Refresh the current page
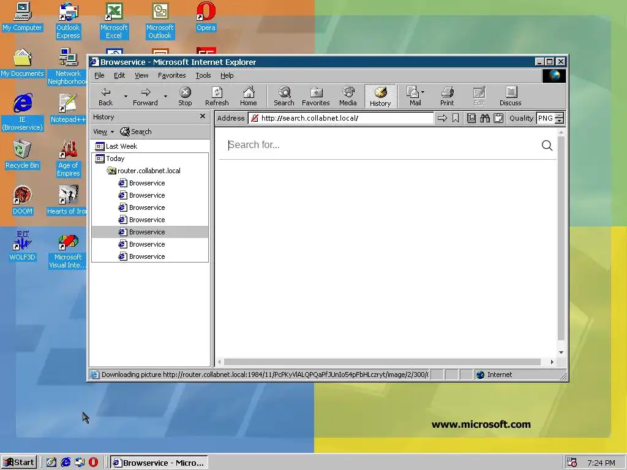 [217, 96]
